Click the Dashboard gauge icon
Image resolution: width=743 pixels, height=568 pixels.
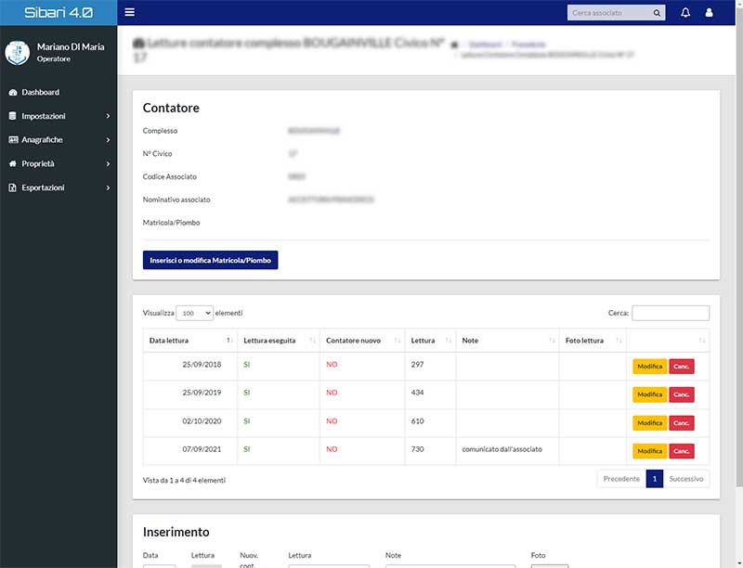(x=13, y=92)
